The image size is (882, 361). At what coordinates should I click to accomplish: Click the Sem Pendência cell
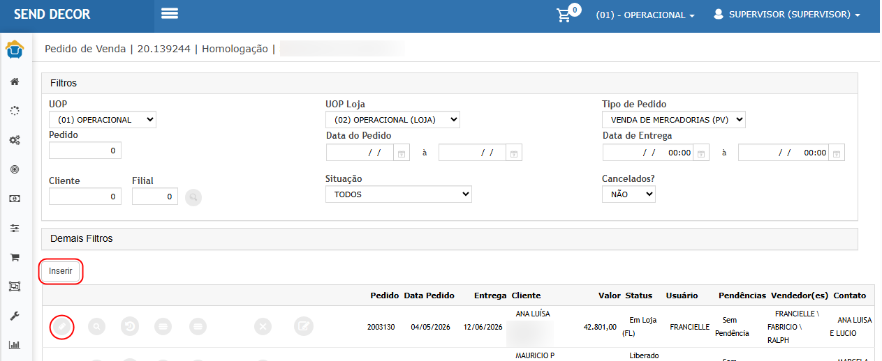(732, 327)
